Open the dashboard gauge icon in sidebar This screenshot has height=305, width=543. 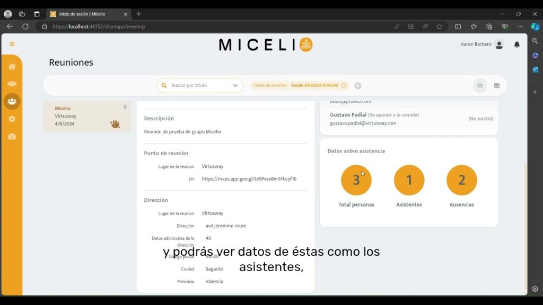(x=12, y=137)
